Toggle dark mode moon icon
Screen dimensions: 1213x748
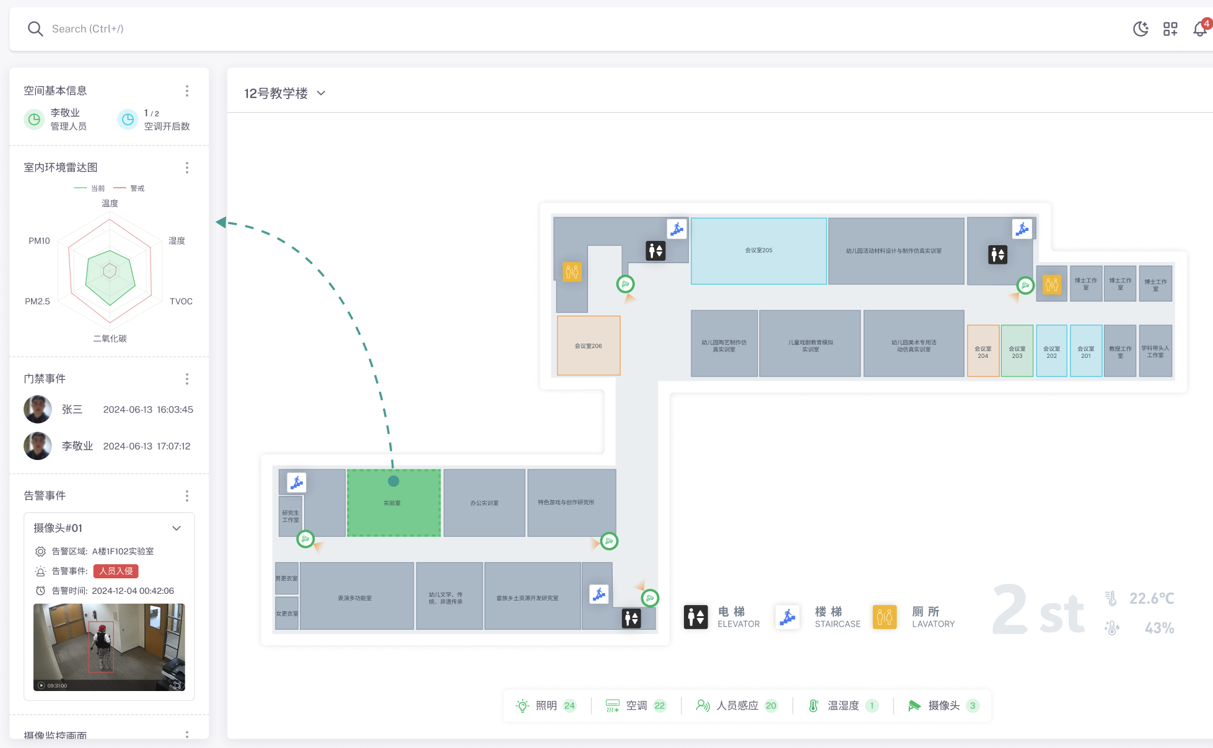[1141, 29]
